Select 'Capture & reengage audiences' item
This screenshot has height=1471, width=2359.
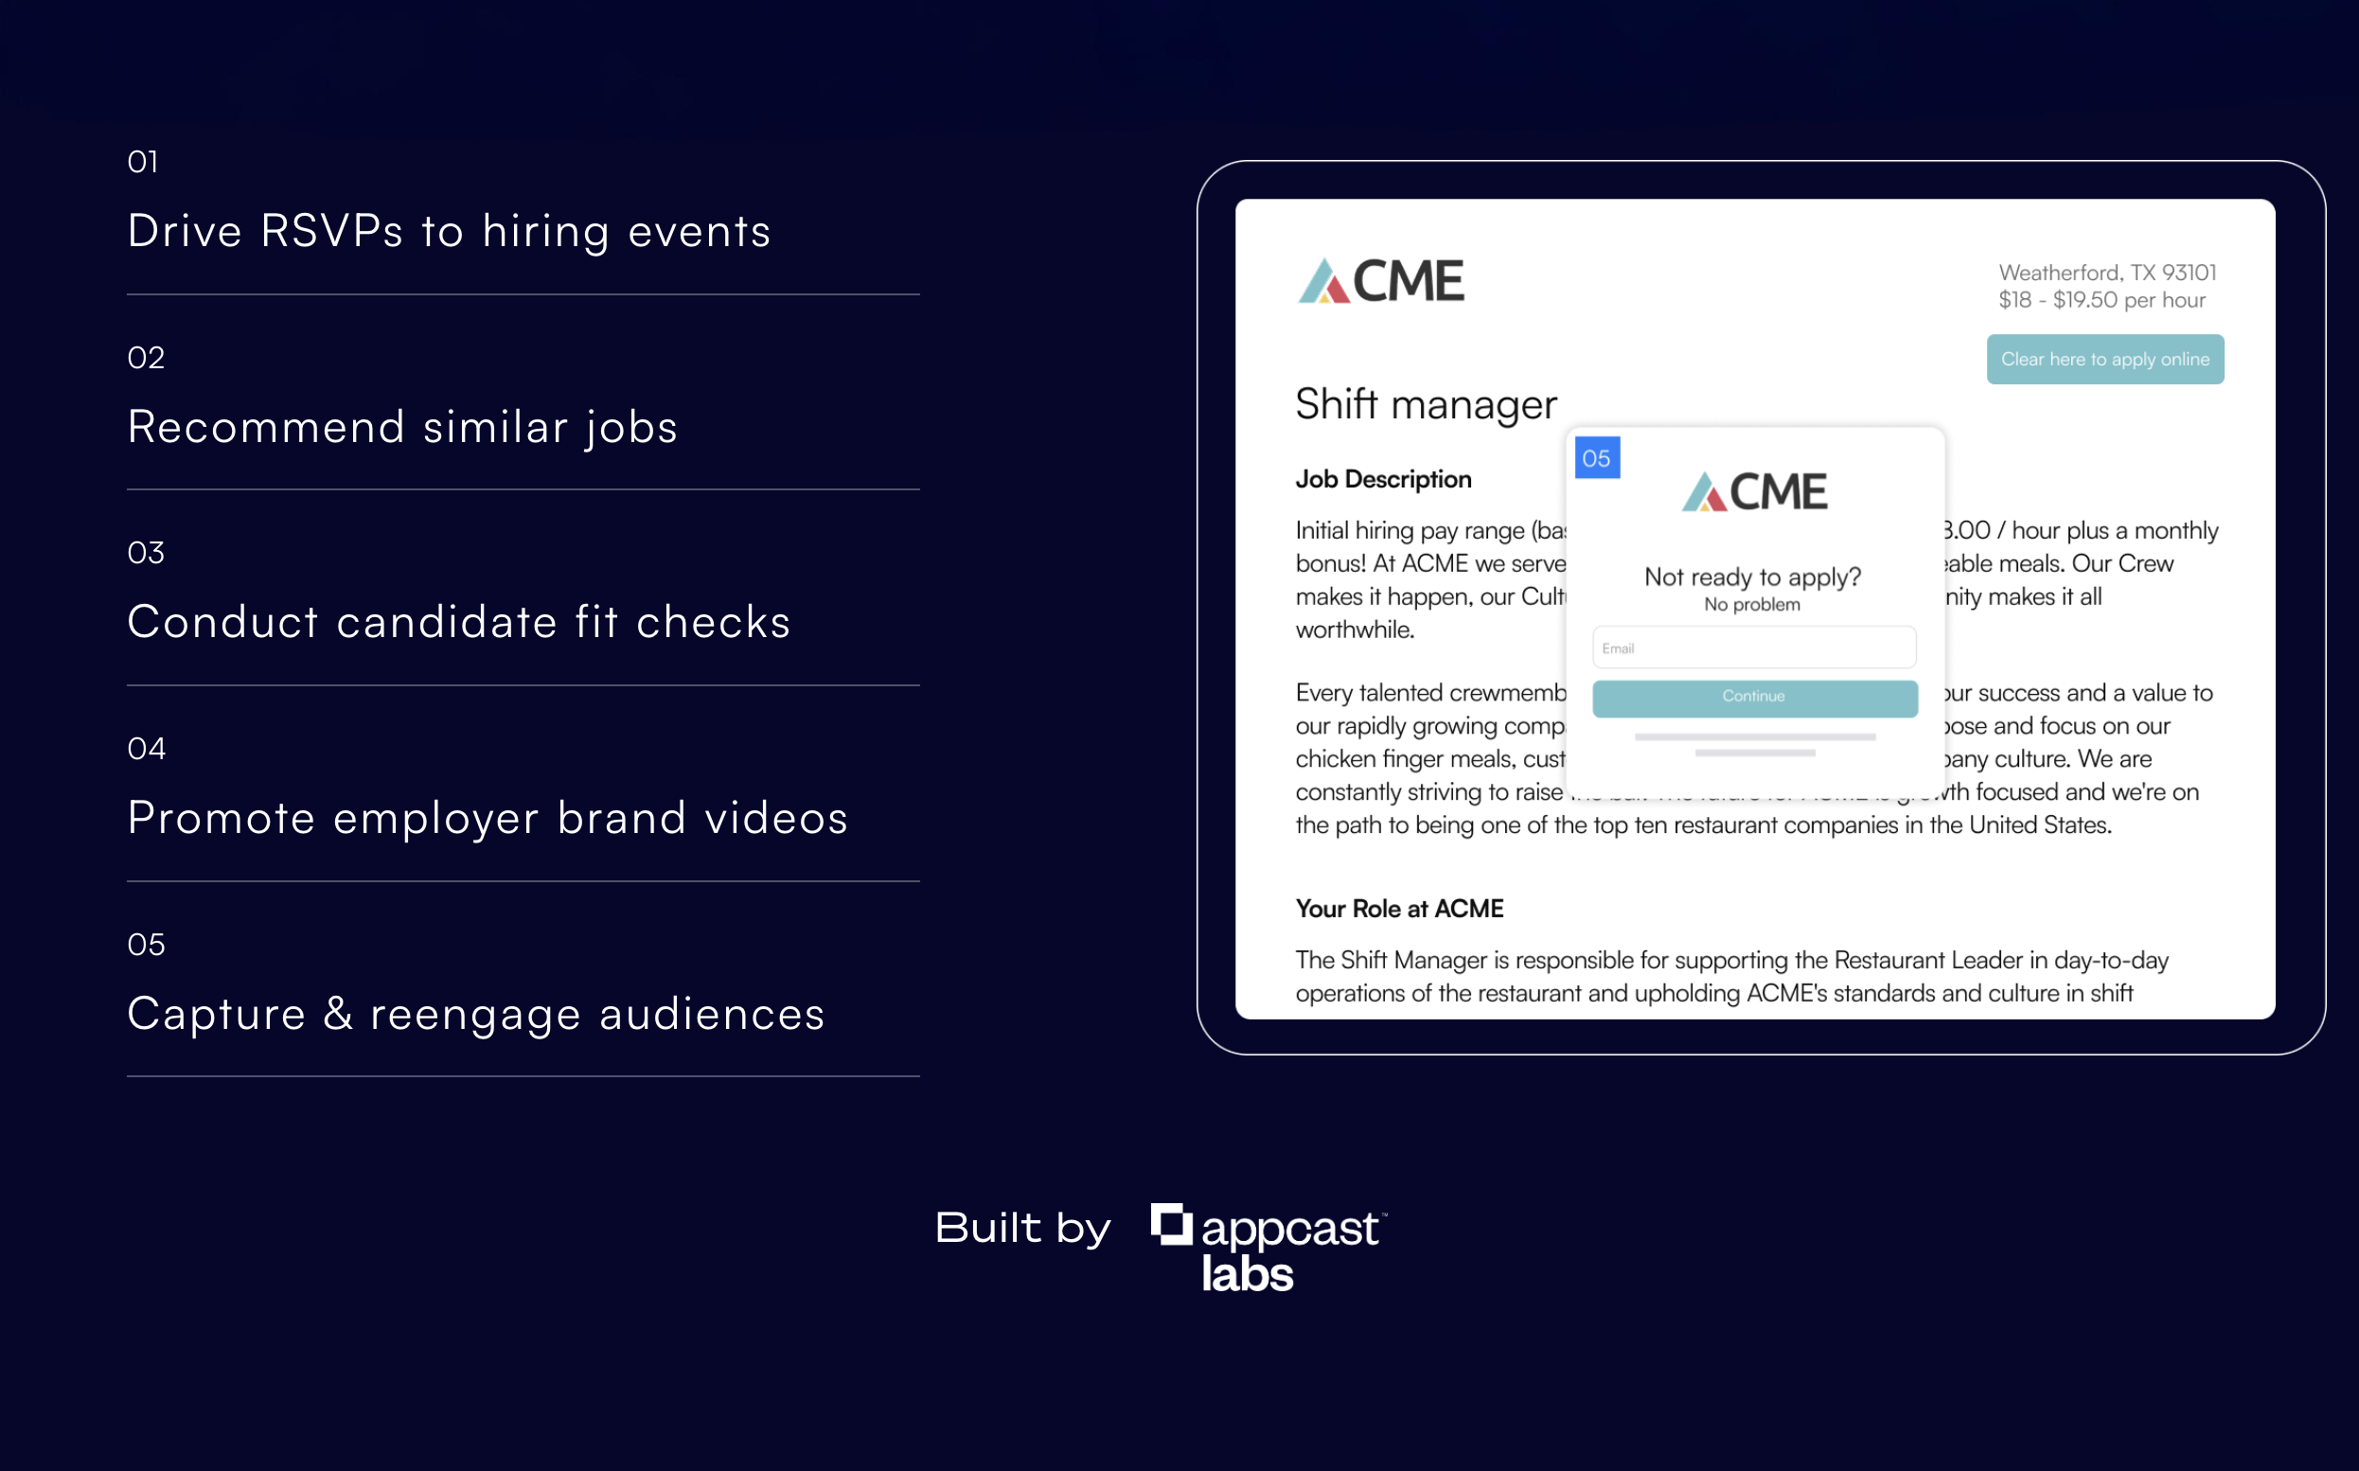pyautogui.click(x=476, y=1014)
